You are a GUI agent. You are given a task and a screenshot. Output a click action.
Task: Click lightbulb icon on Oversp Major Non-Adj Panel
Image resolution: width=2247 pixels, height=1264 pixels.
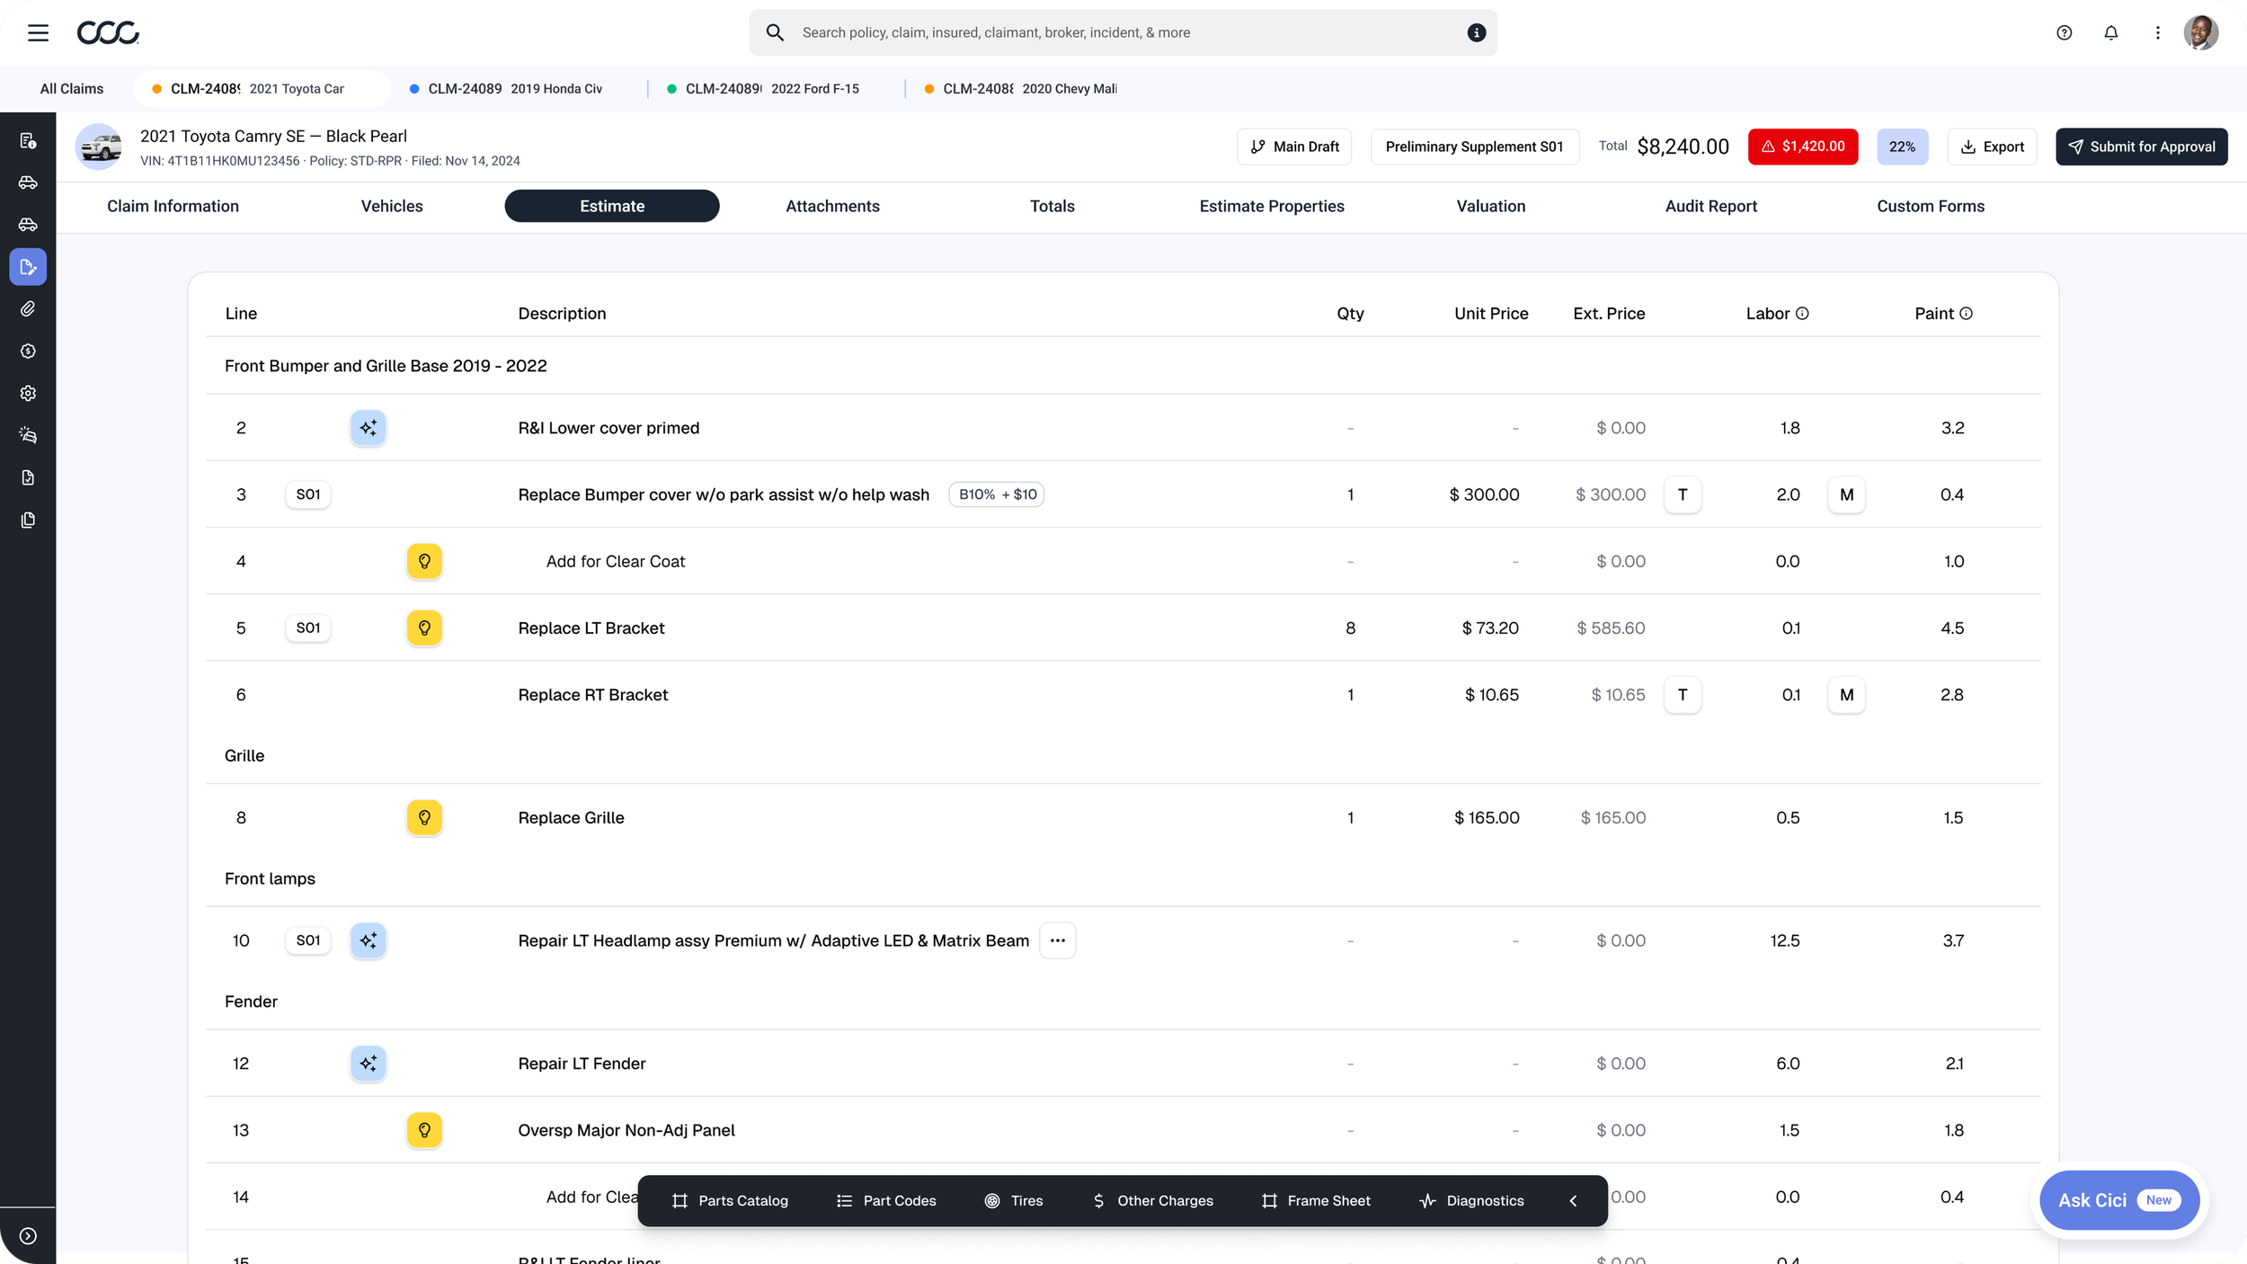[x=424, y=1130]
